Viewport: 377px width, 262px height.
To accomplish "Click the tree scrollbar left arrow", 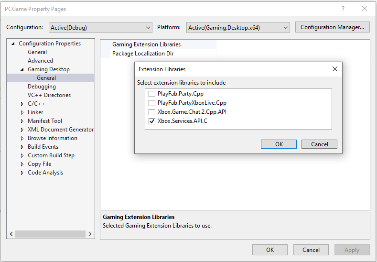I will click(x=11, y=234).
